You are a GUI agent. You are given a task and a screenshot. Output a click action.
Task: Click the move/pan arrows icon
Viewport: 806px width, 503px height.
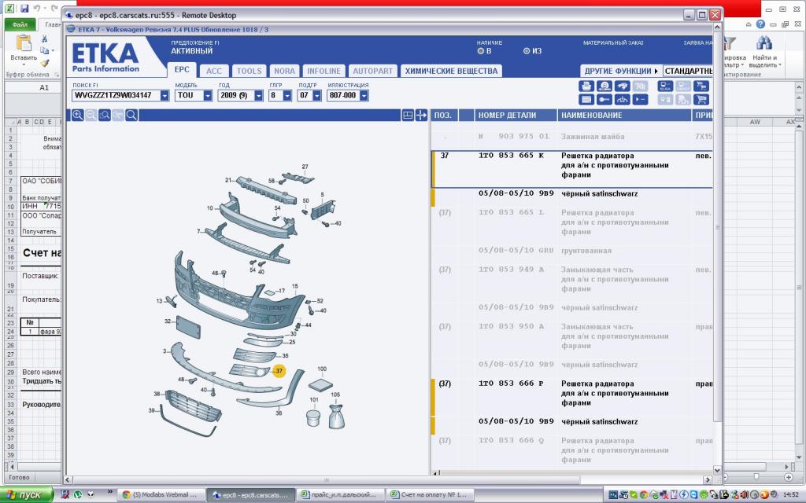[x=421, y=115]
